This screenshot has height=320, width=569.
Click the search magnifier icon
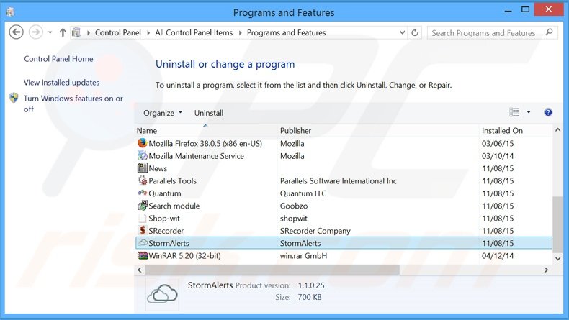click(x=549, y=32)
